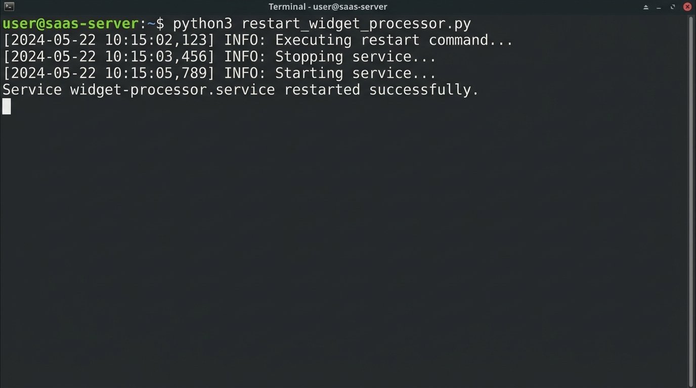Click the terminal's vertical scrollbar

click(x=691, y=201)
